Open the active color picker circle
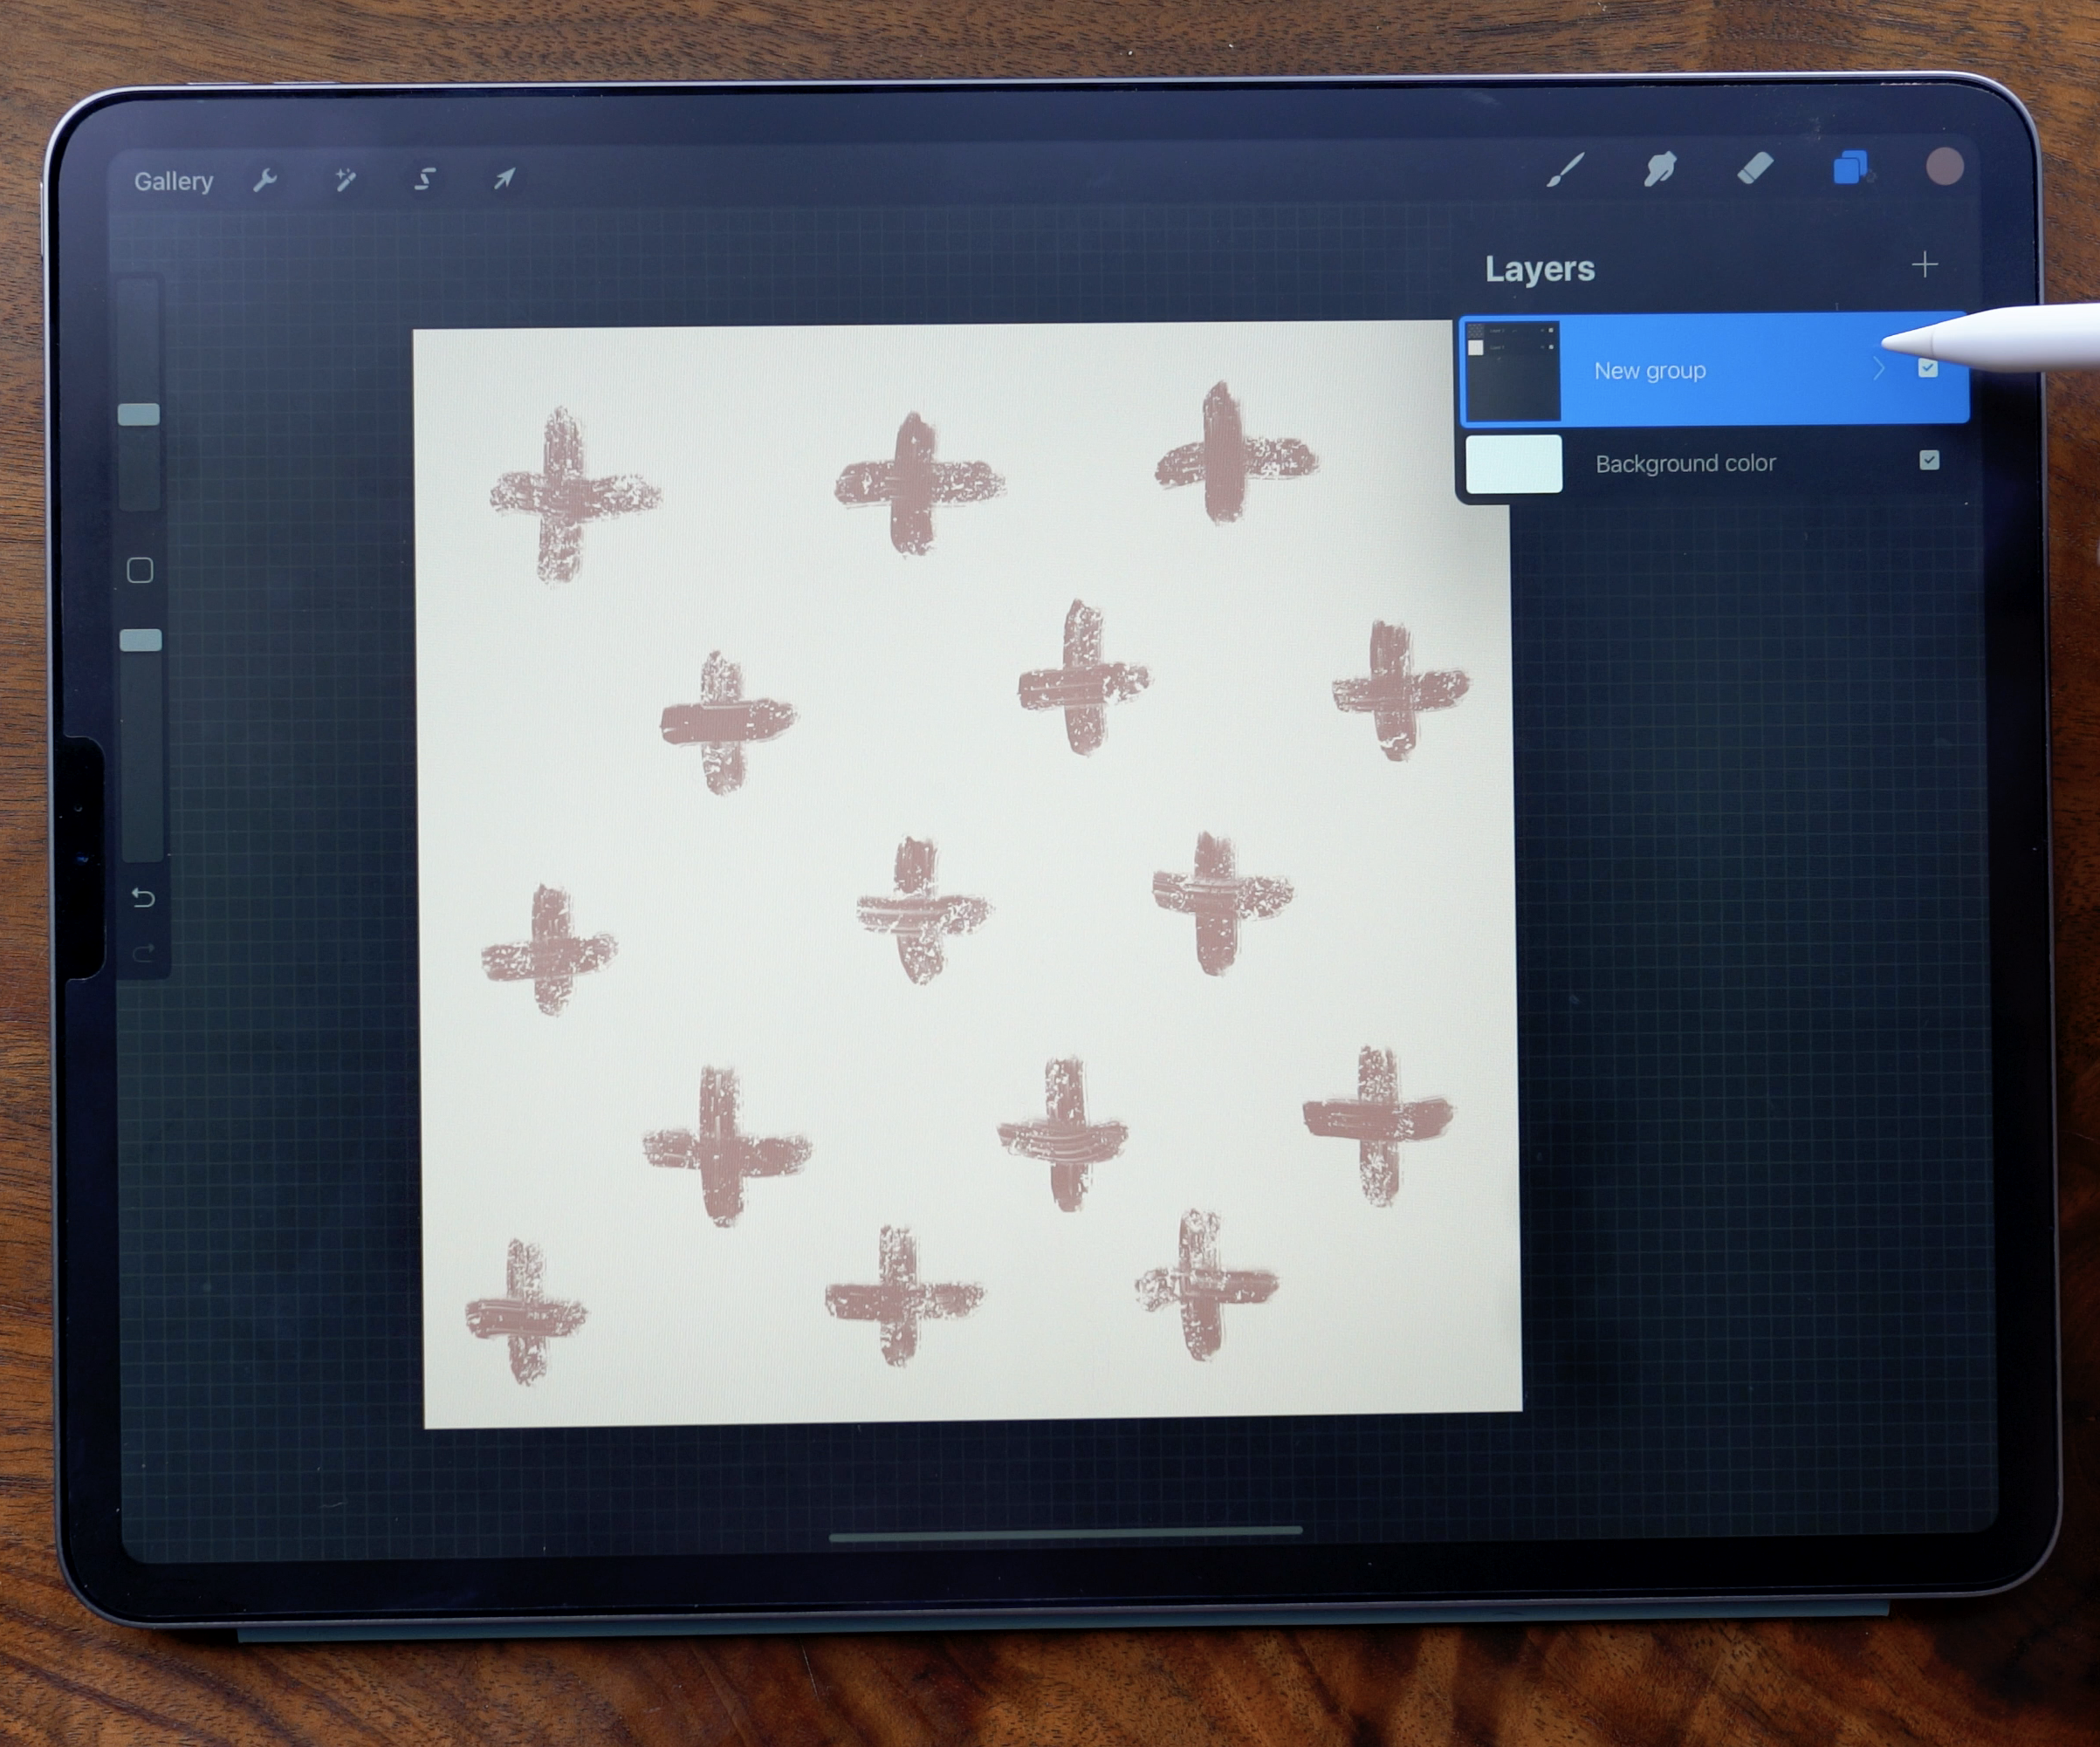This screenshot has width=2100, height=1747. pyautogui.click(x=1944, y=167)
